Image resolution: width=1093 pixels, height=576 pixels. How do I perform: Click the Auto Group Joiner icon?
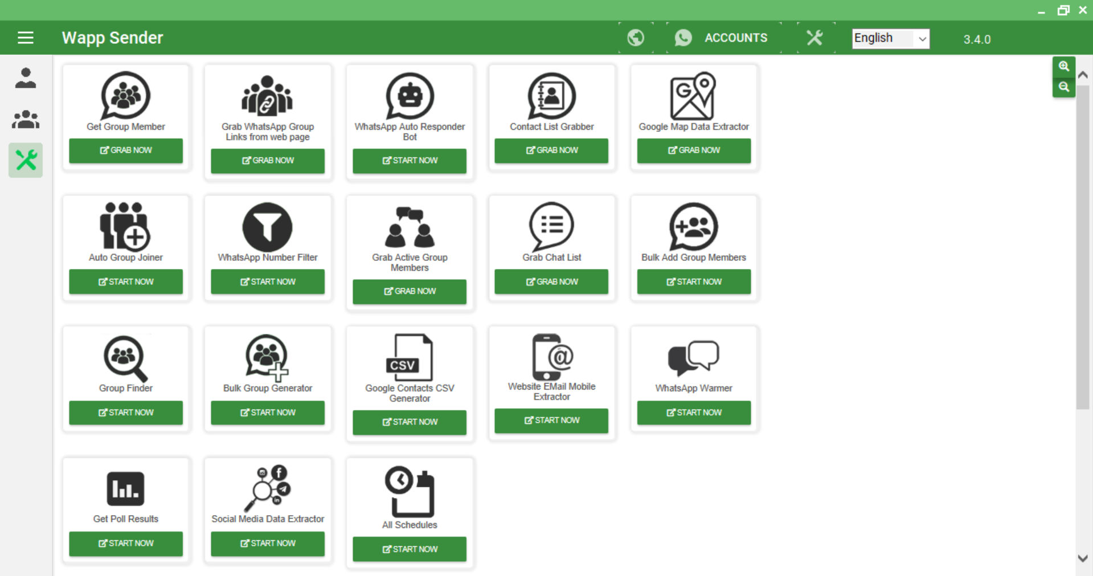pyautogui.click(x=125, y=226)
